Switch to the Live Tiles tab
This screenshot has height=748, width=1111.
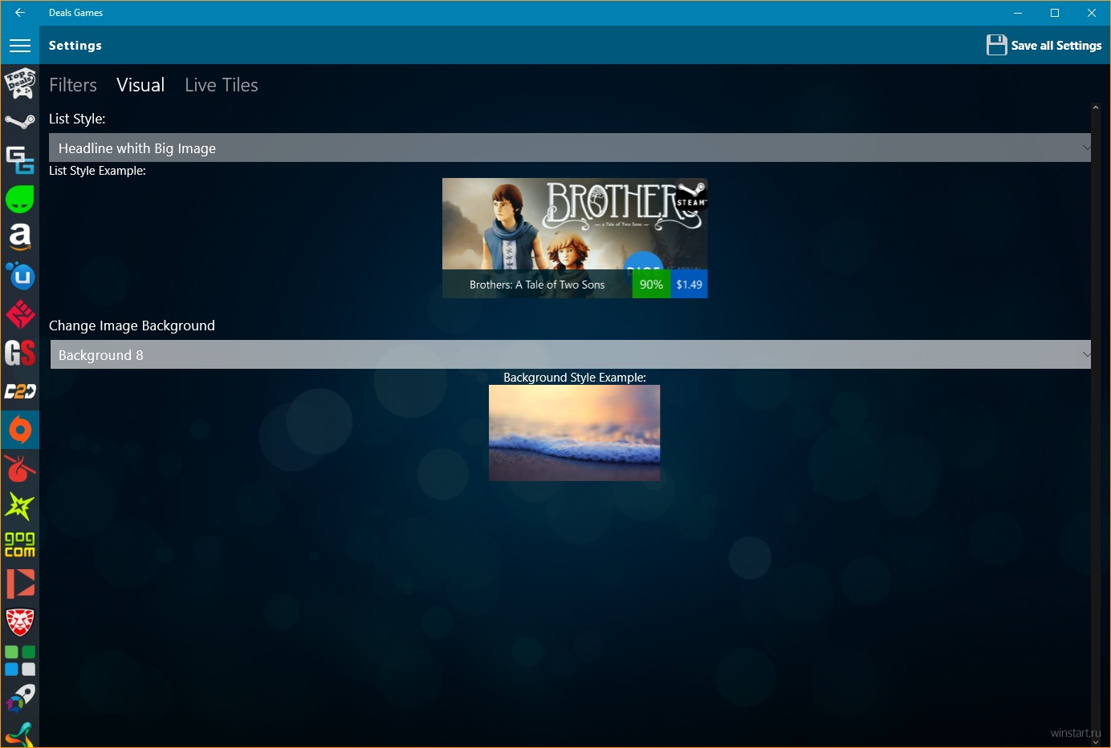coord(221,85)
